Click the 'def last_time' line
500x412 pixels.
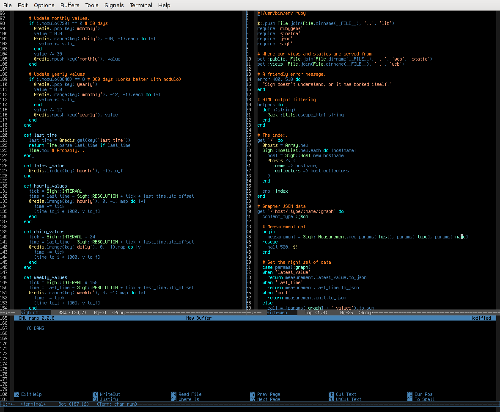click(40, 135)
